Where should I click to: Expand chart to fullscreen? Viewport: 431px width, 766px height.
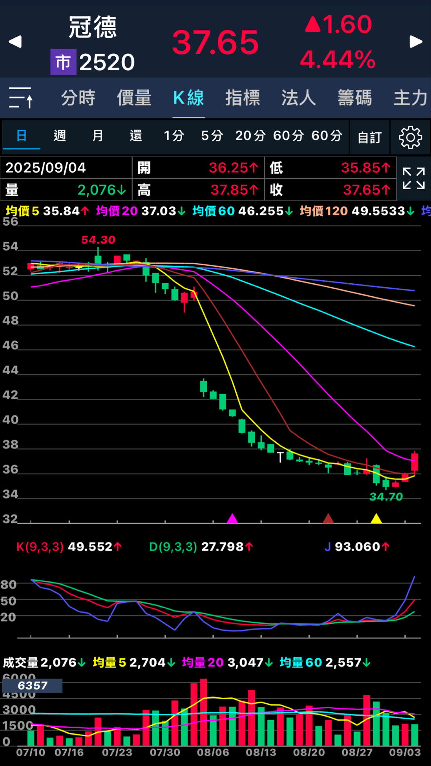pos(414,179)
